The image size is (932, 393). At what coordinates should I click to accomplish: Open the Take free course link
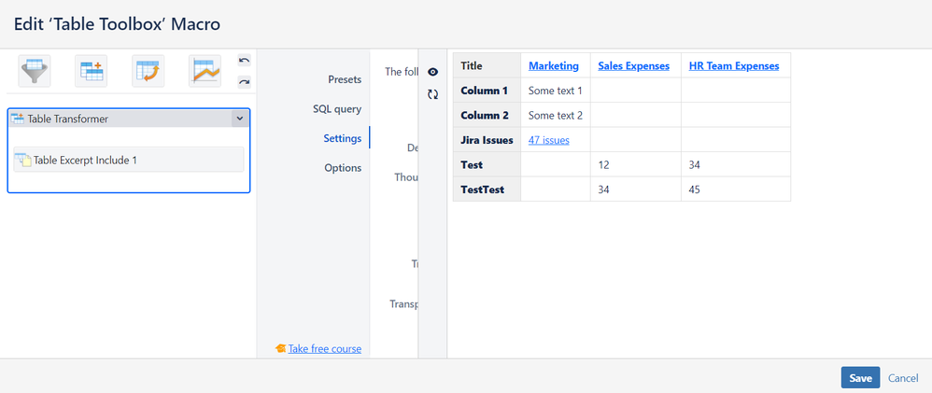325,348
